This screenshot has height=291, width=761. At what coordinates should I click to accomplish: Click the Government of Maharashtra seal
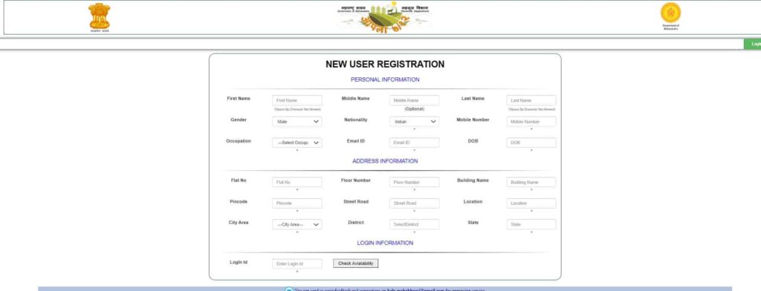(x=671, y=16)
